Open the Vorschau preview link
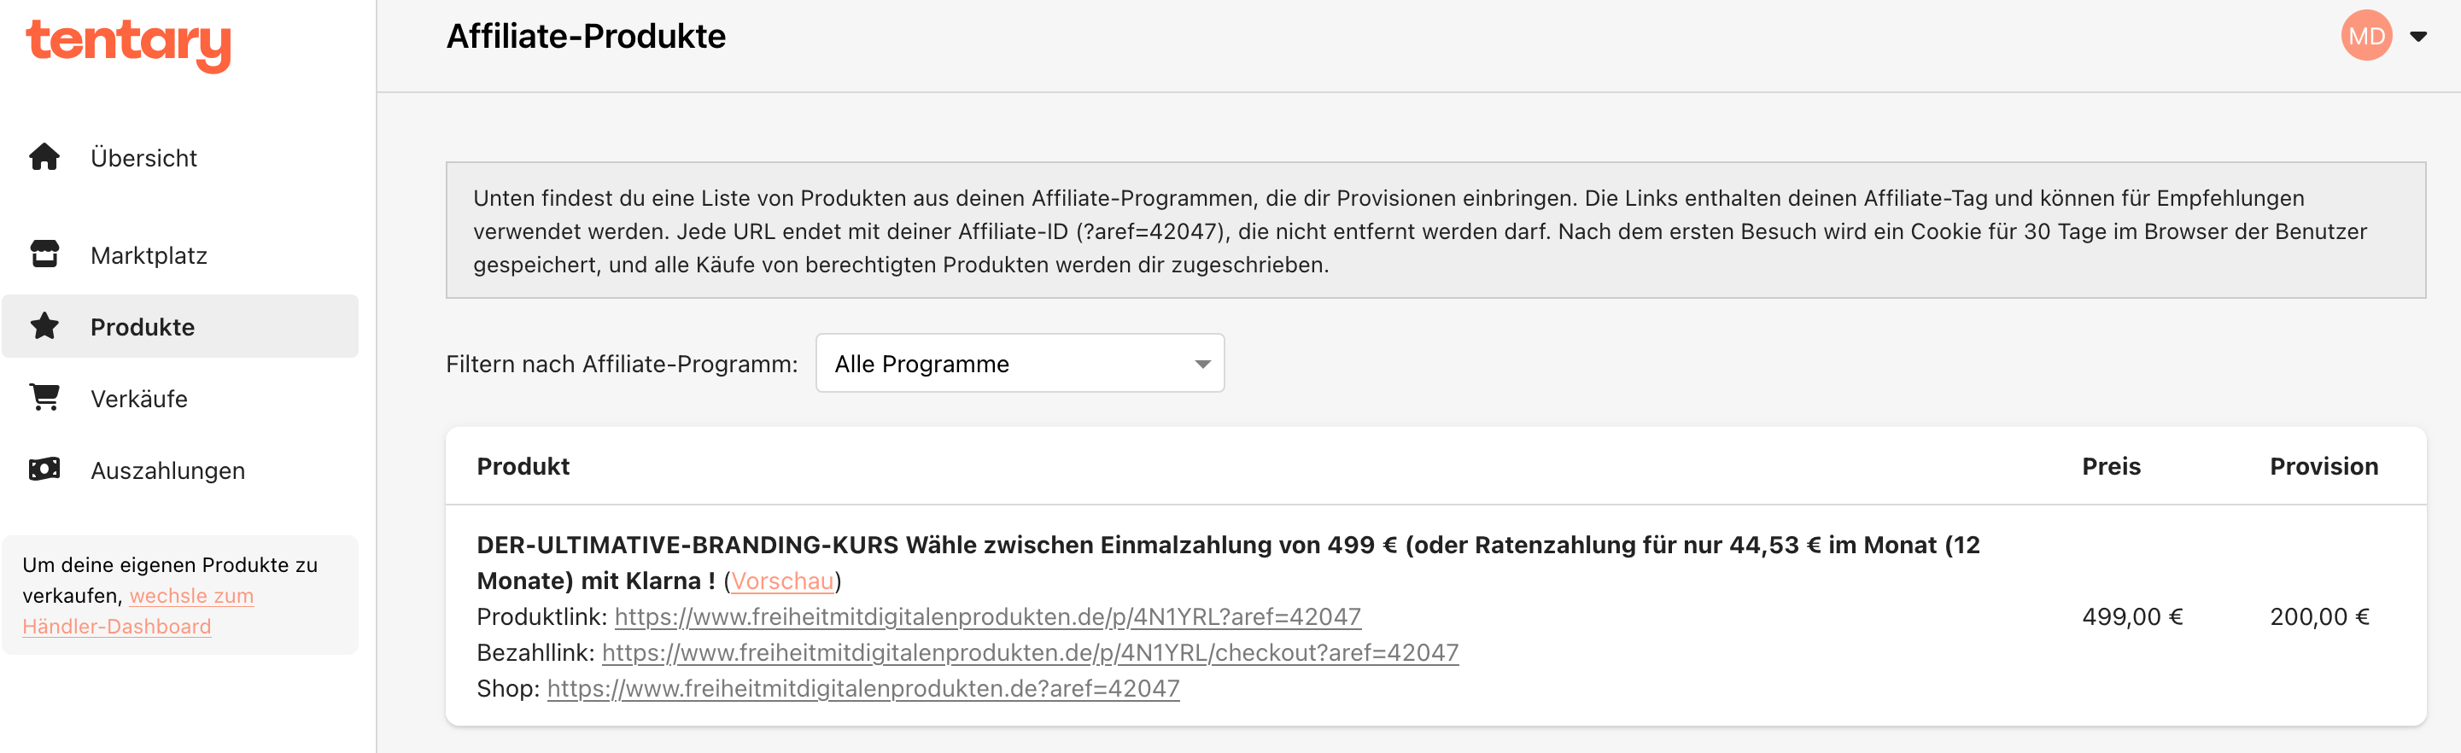 (782, 581)
